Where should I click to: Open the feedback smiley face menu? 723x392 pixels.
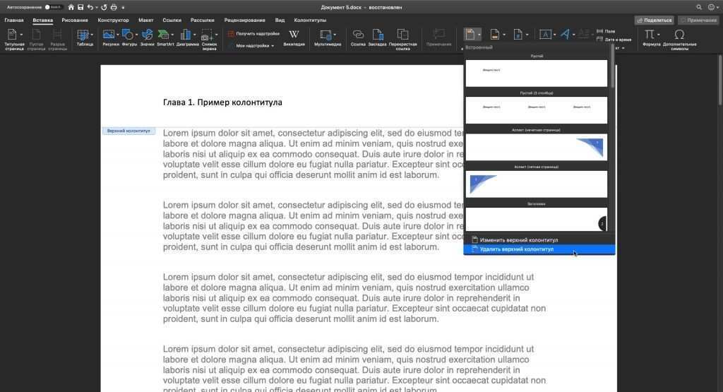(712, 7)
